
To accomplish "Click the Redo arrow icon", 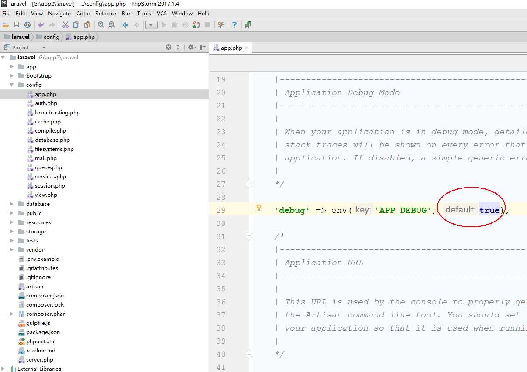I will pyautogui.click(x=52, y=25).
